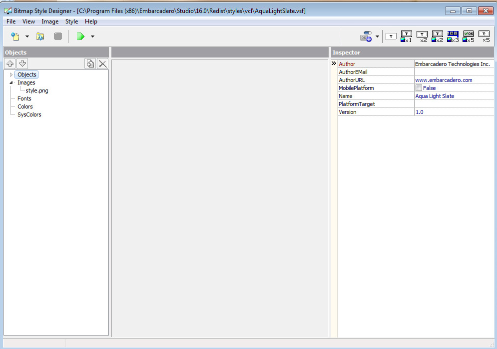The height and width of the screenshot is (349, 497).
Task: Open the View menu
Action: tap(28, 21)
